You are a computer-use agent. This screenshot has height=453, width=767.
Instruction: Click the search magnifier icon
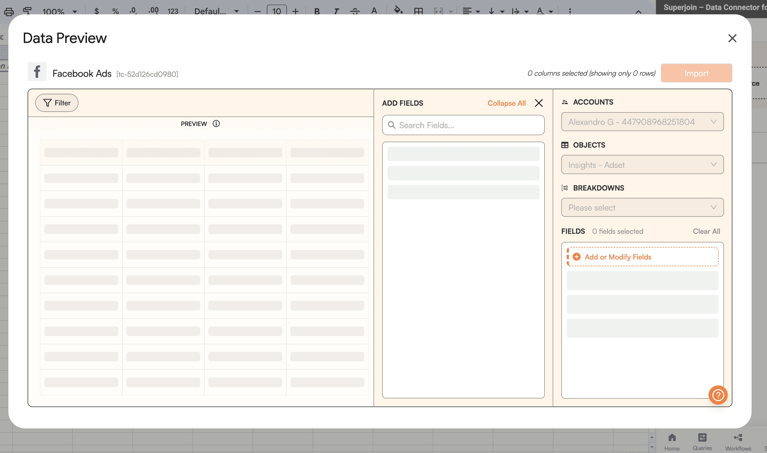click(391, 125)
